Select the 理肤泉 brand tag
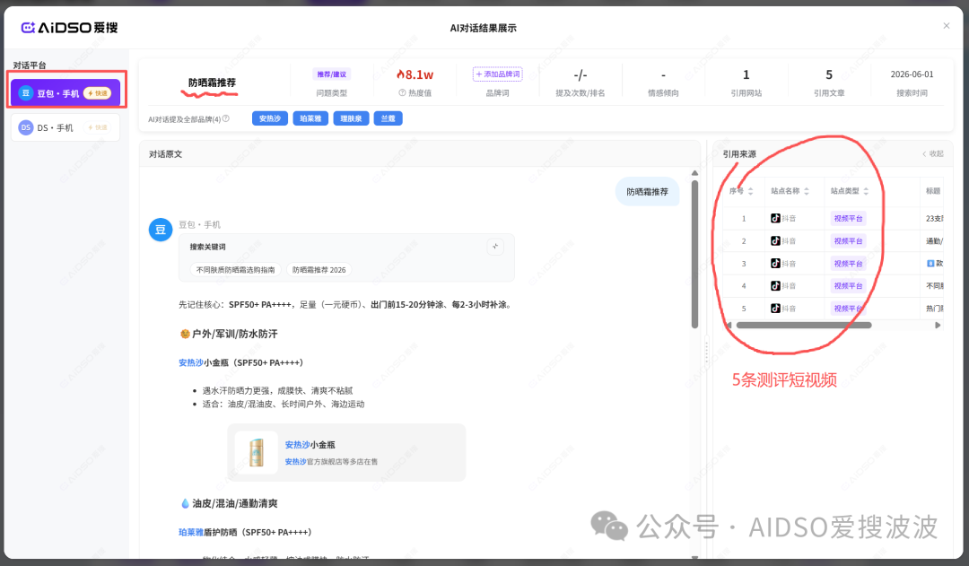This screenshot has width=969, height=566. (x=351, y=118)
